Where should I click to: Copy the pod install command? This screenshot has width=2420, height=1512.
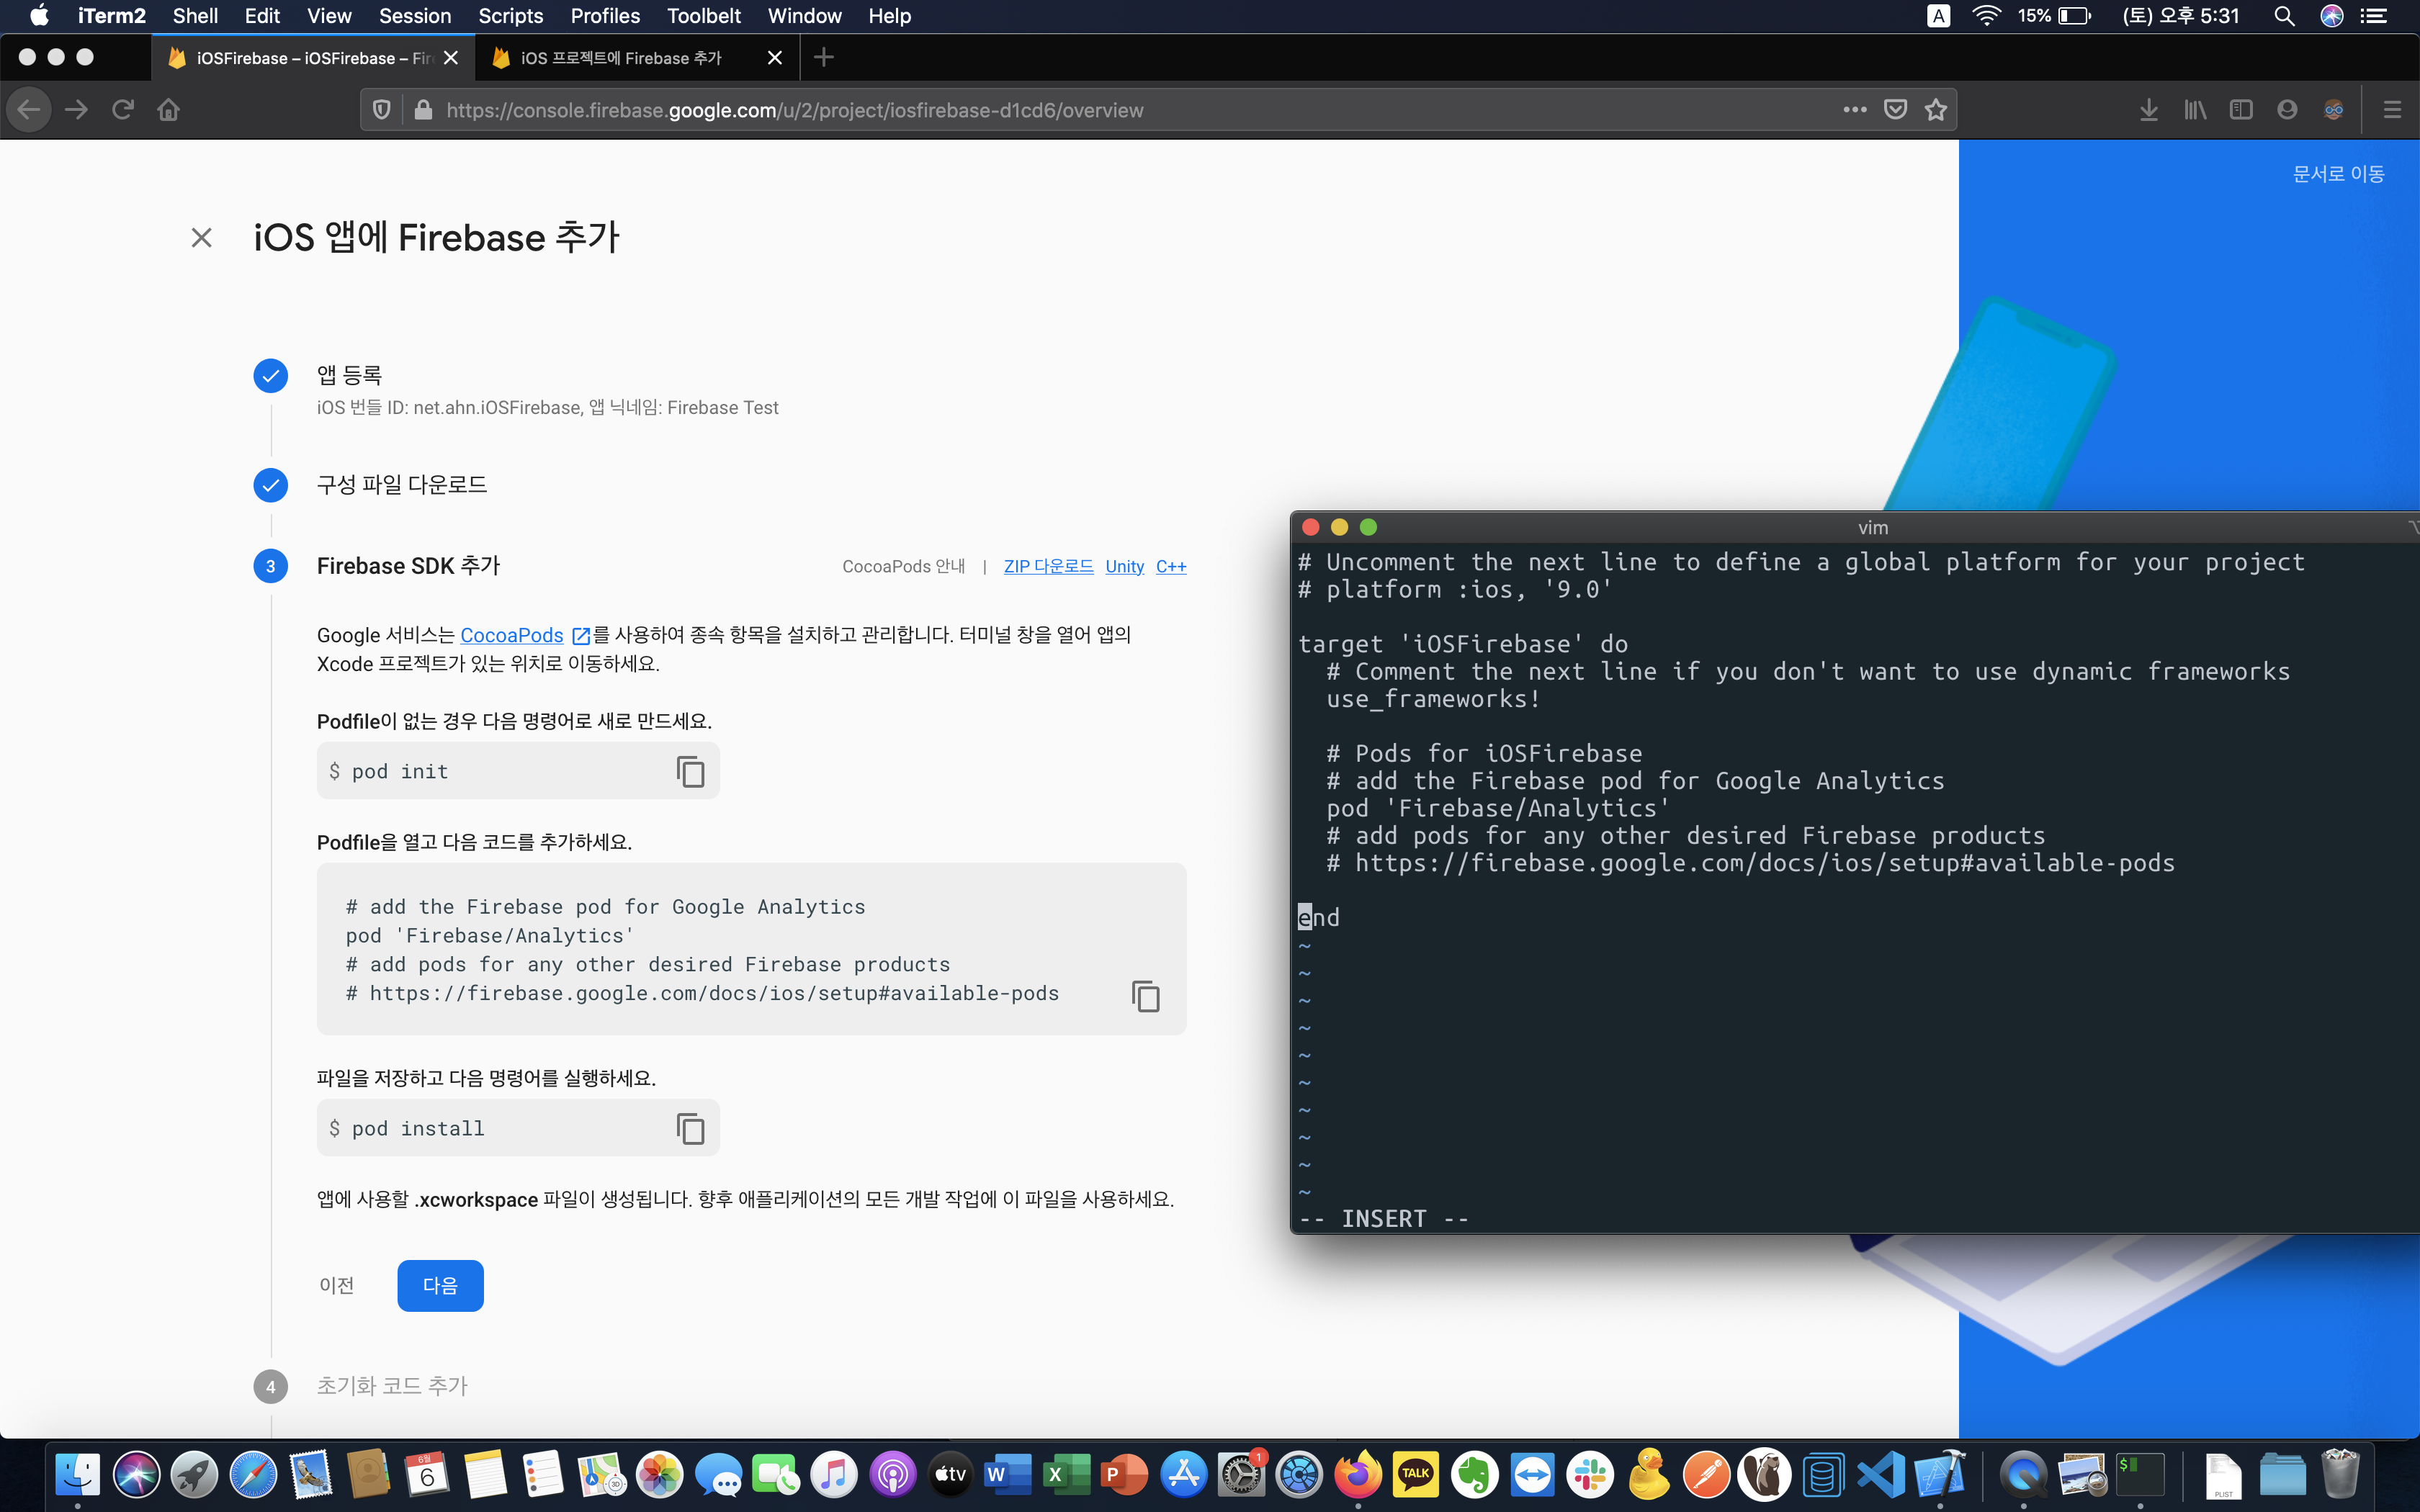690,1128
